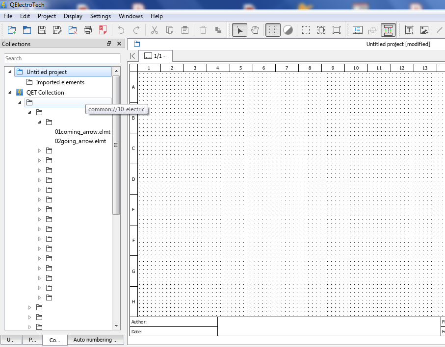Click the Add text field tool
The height and width of the screenshot is (347, 445).
[x=409, y=30]
